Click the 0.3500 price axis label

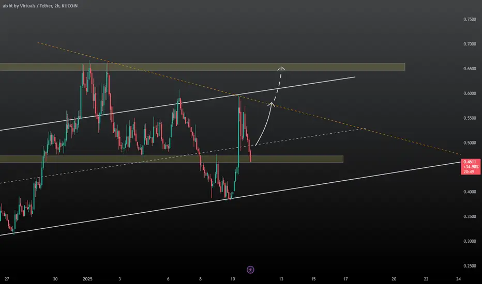click(x=470, y=216)
